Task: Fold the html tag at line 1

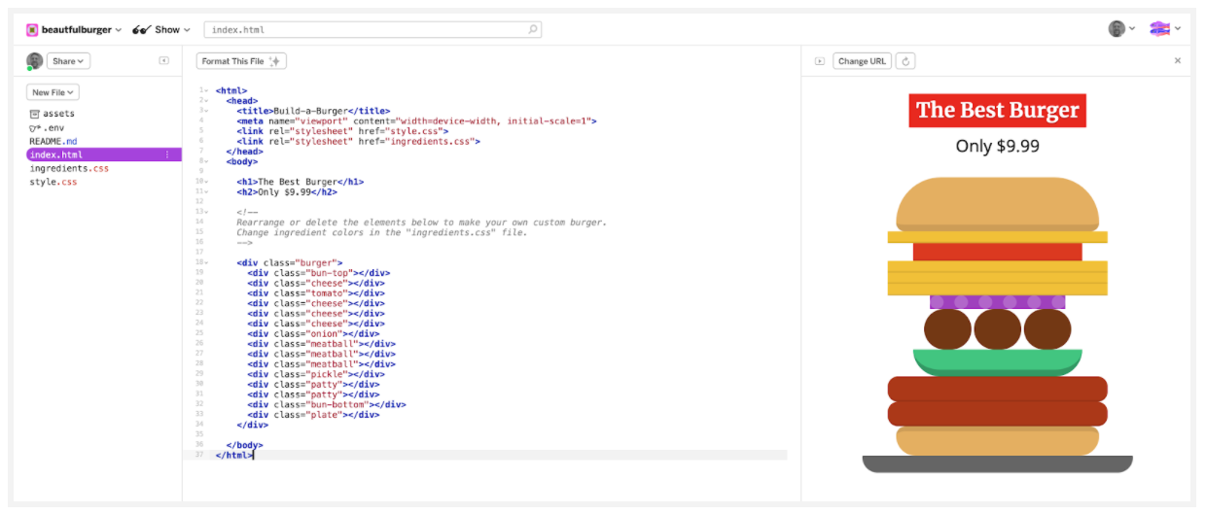Action: click(x=207, y=90)
